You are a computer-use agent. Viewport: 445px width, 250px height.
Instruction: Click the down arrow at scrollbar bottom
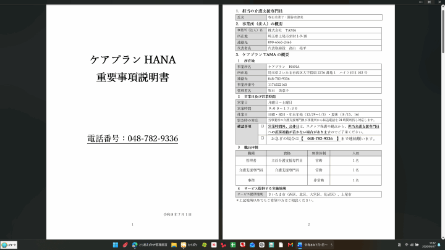(443, 238)
